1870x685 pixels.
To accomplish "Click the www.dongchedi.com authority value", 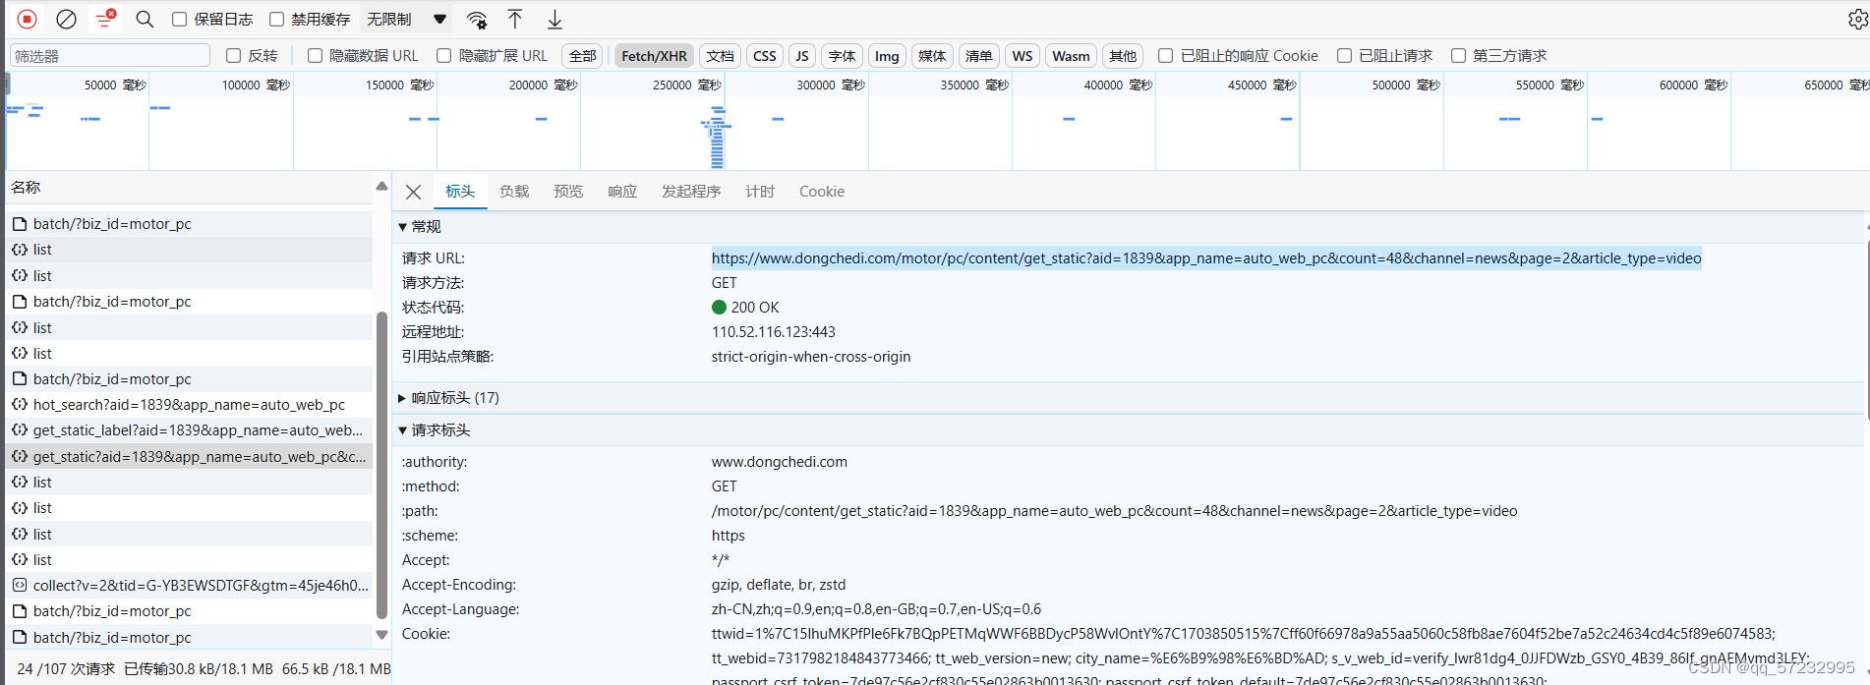I will coord(780,462).
